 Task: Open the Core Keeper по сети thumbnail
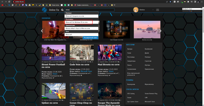(117, 30)
